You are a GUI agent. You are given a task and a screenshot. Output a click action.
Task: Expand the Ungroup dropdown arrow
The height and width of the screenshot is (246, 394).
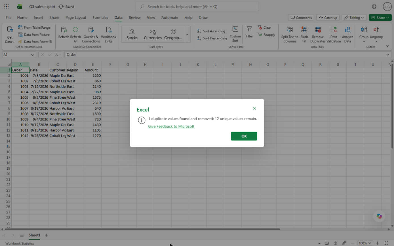(x=376, y=41)
